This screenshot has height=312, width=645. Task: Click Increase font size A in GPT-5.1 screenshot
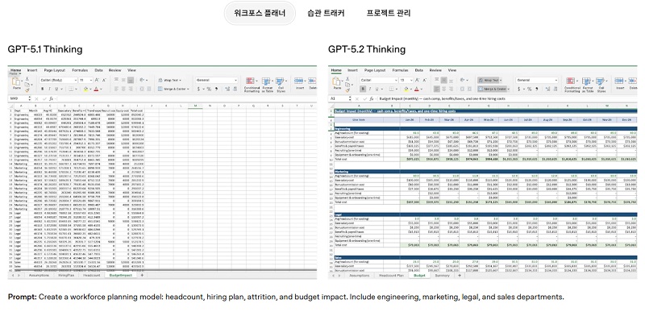[97, 80]
